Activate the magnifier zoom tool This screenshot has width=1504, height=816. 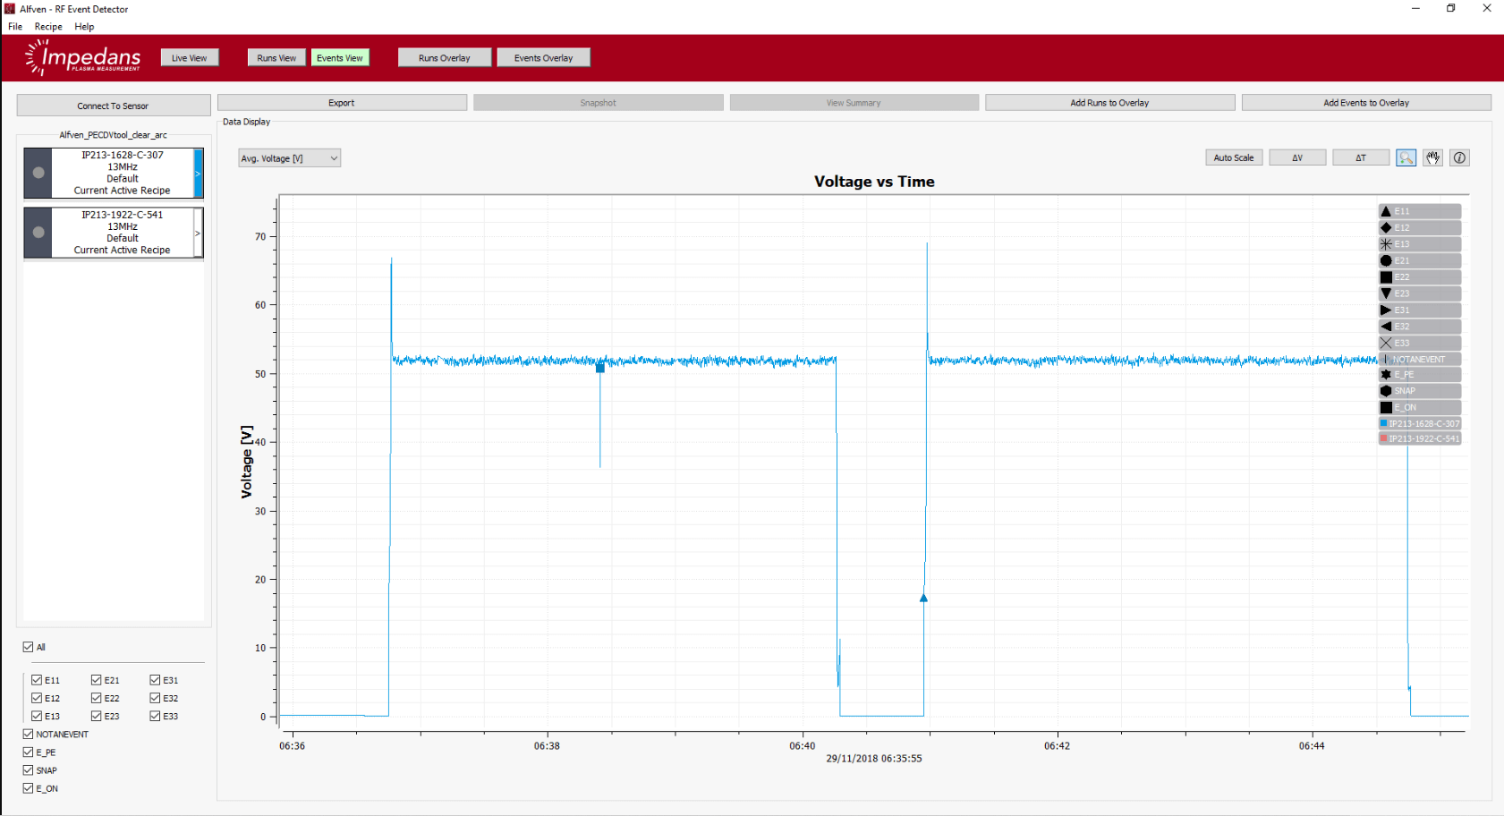tap(1406, 157)
